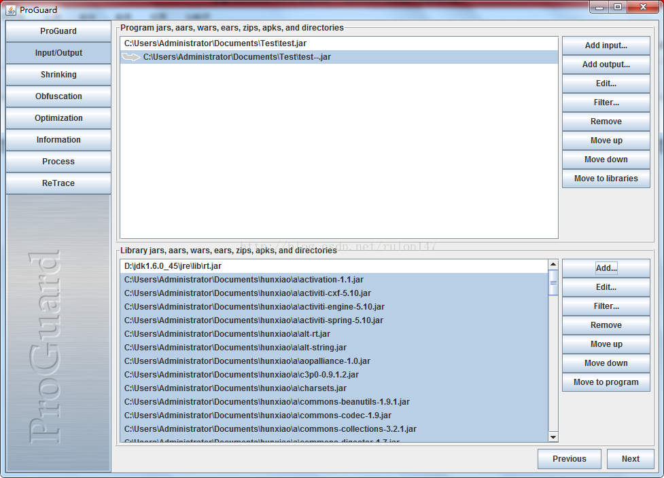Click Move down in library jars panel
The height and width of the screenshot is (478, 664).
click(606, 363)
